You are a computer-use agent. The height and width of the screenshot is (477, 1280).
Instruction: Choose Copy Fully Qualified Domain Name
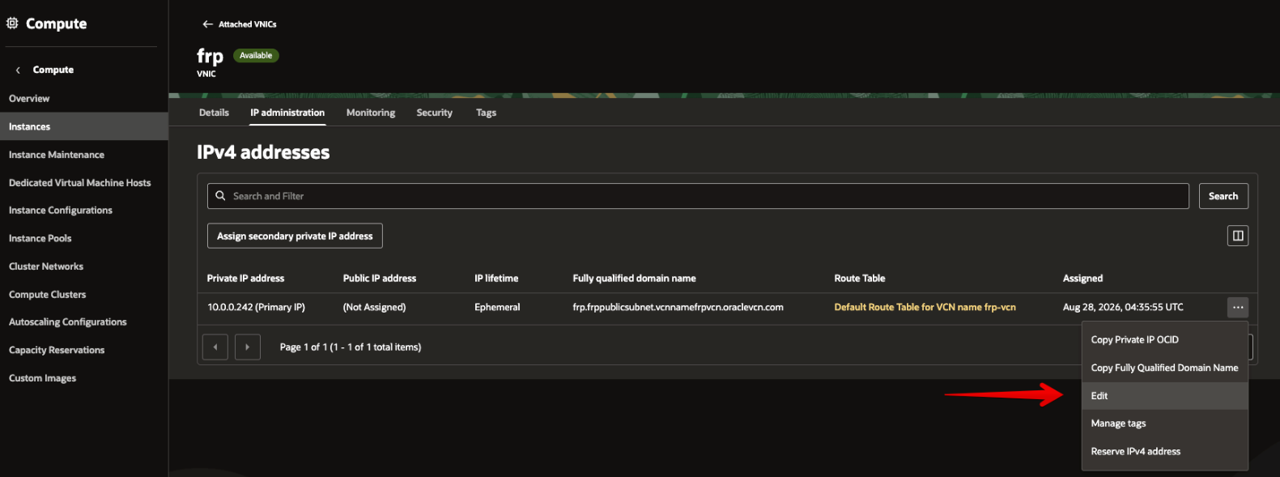pos(1164,368)
